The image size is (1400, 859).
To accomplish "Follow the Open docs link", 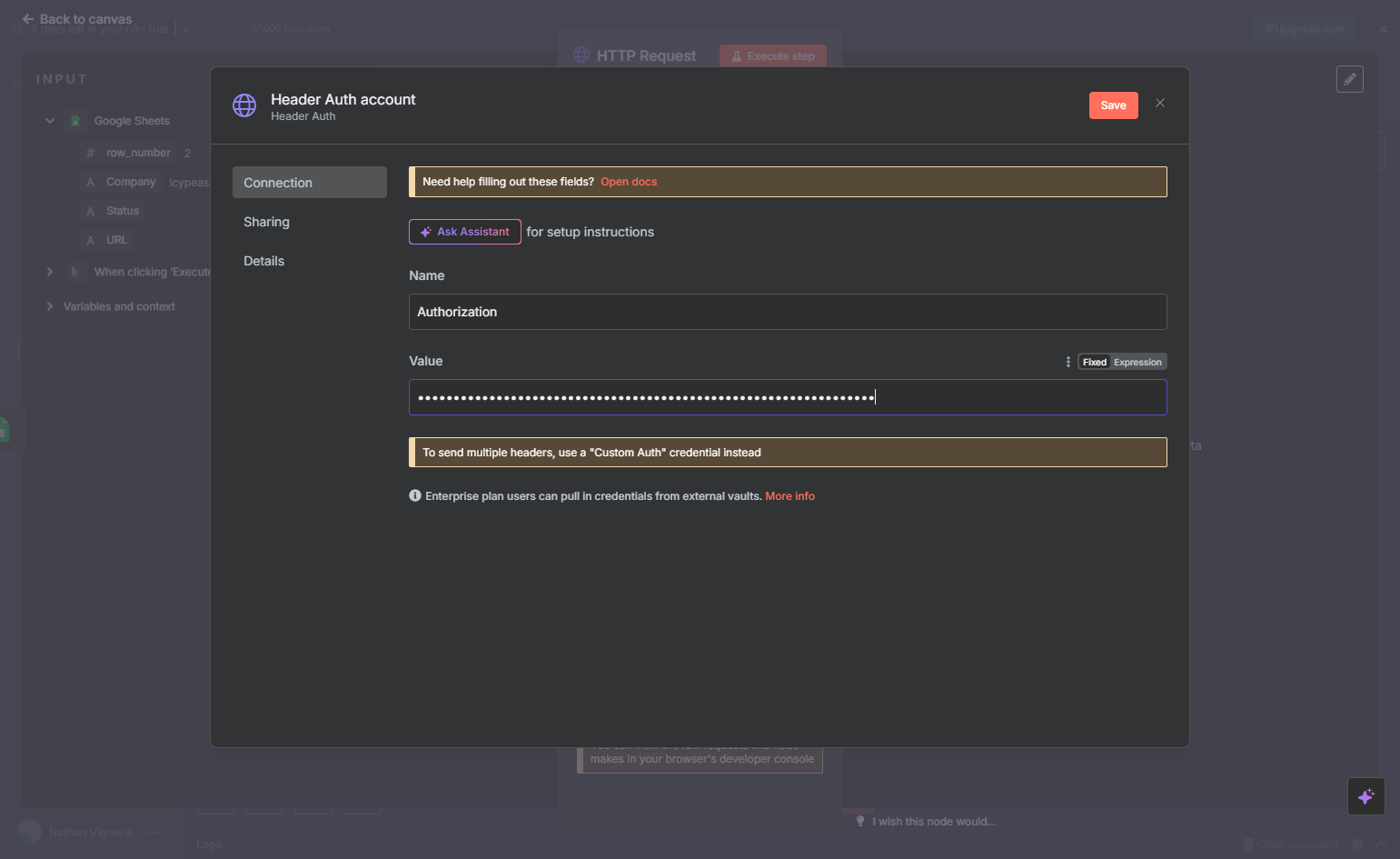I will (629, 182).
